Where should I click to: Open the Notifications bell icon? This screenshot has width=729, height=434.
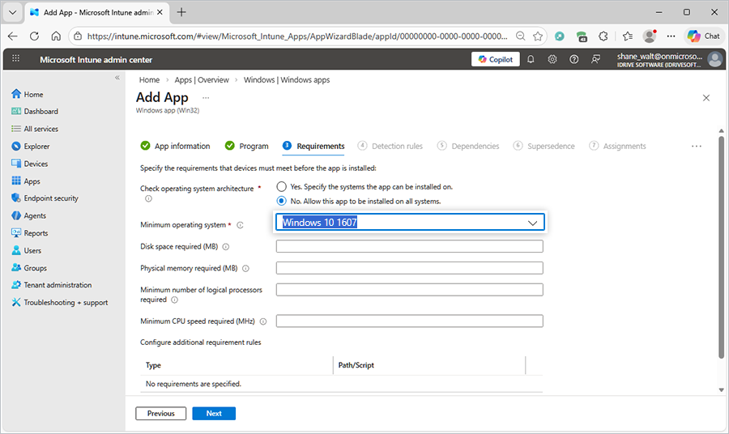pyautogui.click(x=531, y=59)
